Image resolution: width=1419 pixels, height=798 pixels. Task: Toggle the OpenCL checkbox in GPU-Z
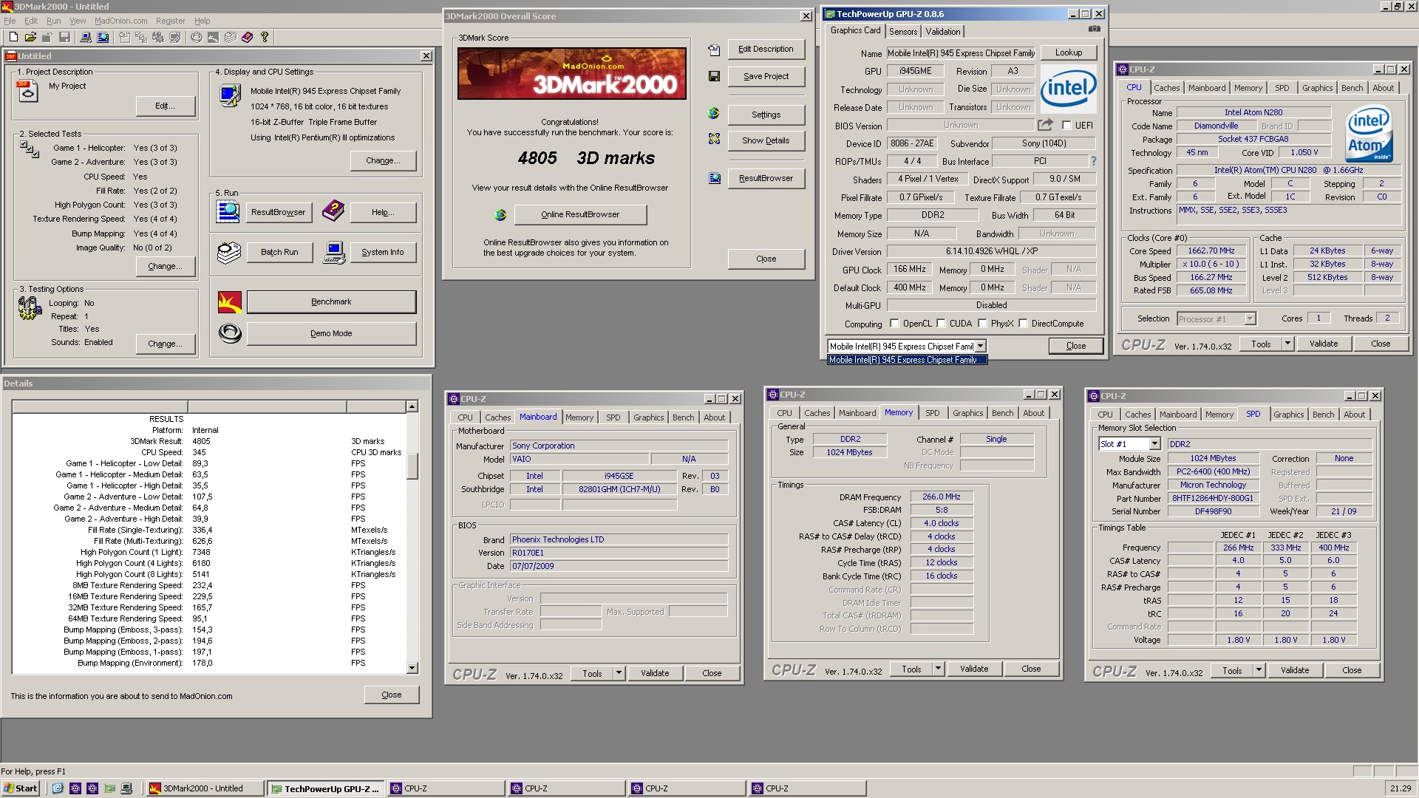point(894,323)
